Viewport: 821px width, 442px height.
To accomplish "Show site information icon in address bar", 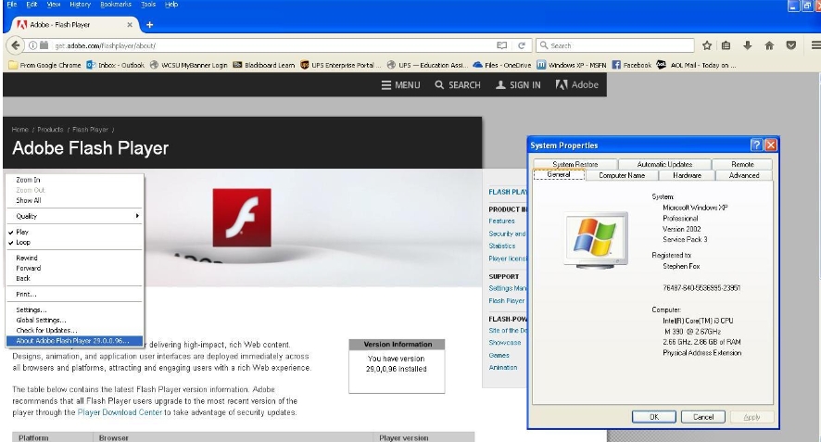I will tap(32, 45).
